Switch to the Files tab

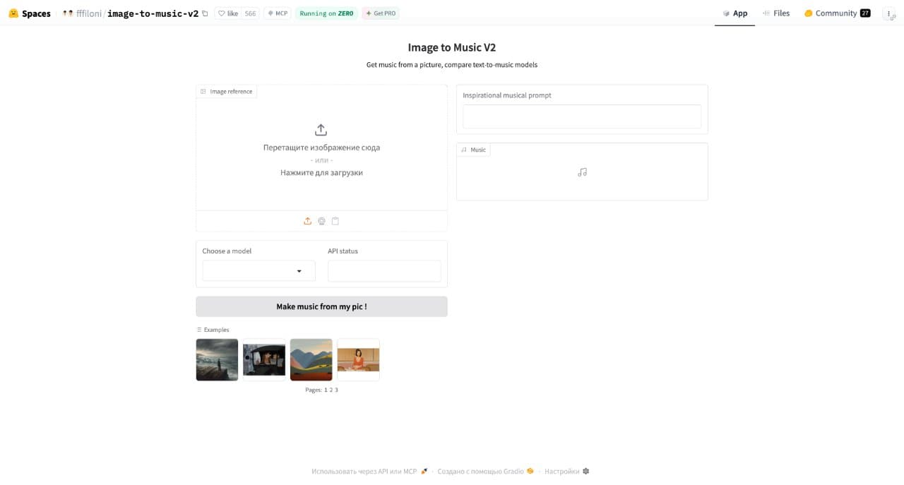776,13
